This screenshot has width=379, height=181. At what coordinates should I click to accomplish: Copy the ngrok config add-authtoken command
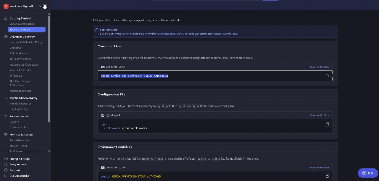pos(328,76)
